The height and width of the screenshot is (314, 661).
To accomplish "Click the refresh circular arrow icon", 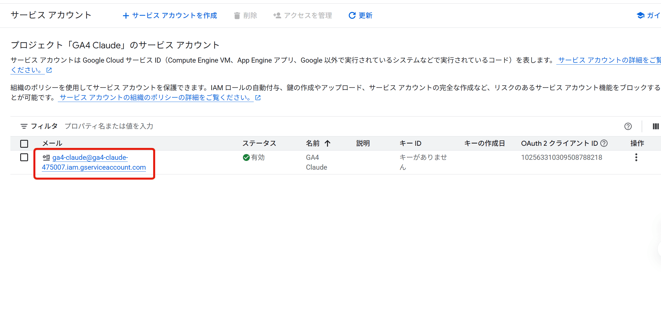I will coord(352,16).
